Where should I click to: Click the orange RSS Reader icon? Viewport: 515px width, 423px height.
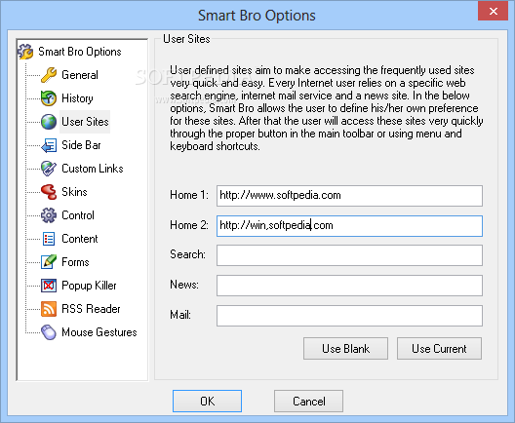pyautogui.click(x=49, y=309)
